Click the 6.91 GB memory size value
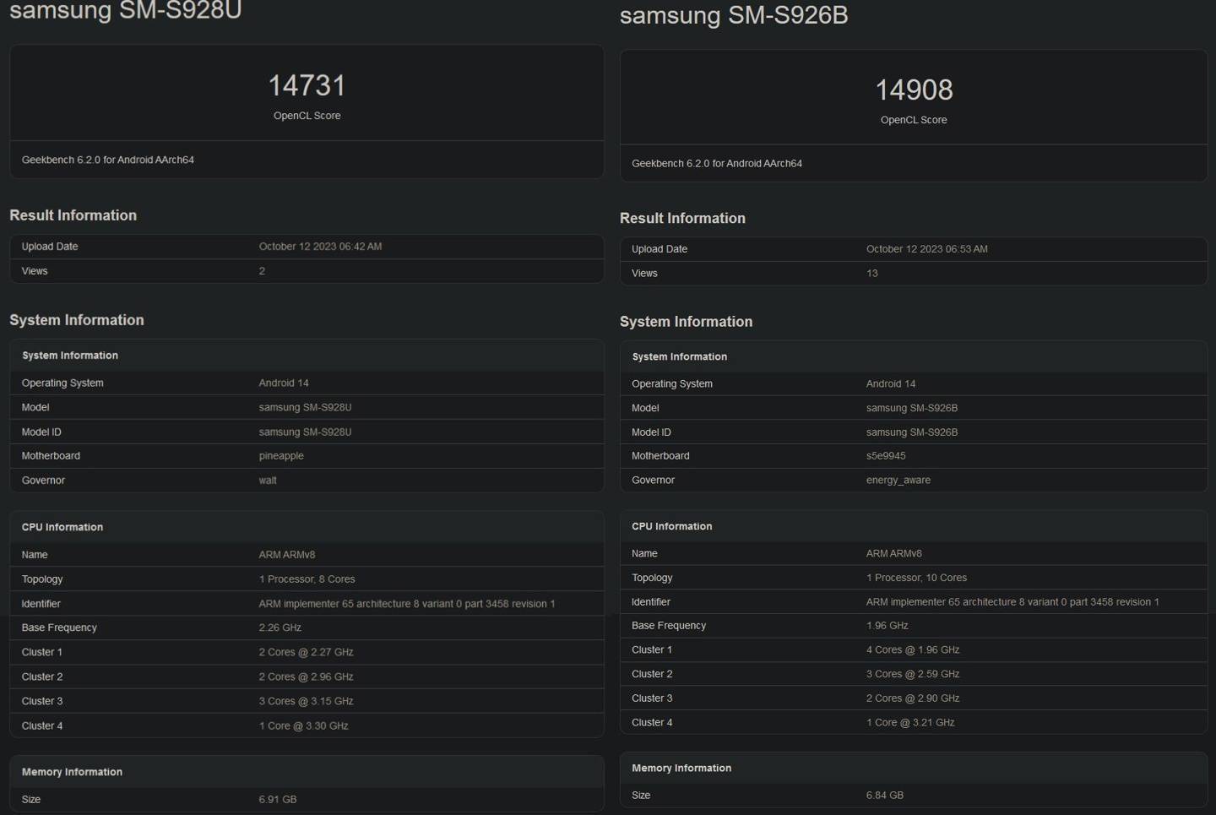Screen dimensions: 1216x815 [x=277, y=799]
